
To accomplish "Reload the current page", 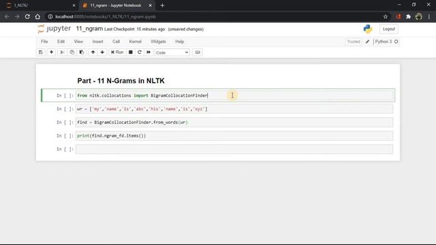I will [27, 16].
